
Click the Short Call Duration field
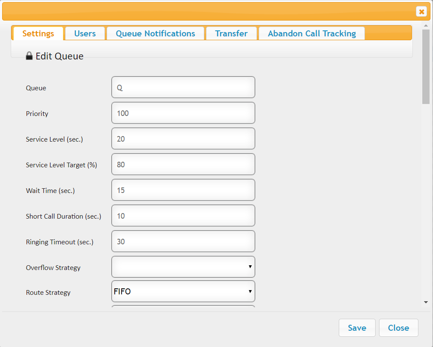click(x=183, y=215)
